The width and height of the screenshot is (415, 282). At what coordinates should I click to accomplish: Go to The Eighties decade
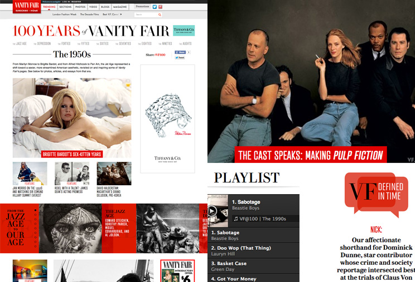145,44
